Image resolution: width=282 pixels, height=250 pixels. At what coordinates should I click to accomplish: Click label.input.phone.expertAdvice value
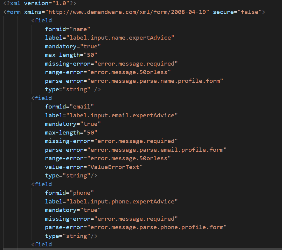[x=122, y=201]
